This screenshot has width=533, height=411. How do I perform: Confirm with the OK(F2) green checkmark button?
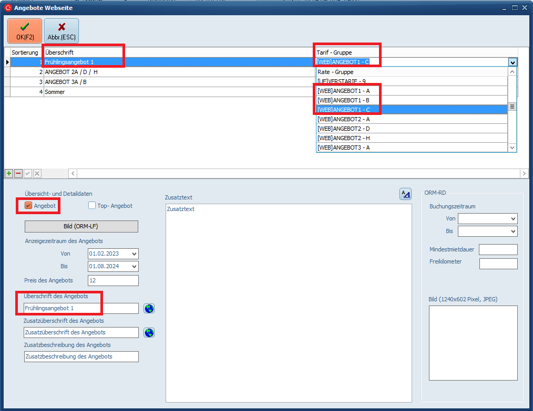[x=25, y=31]
